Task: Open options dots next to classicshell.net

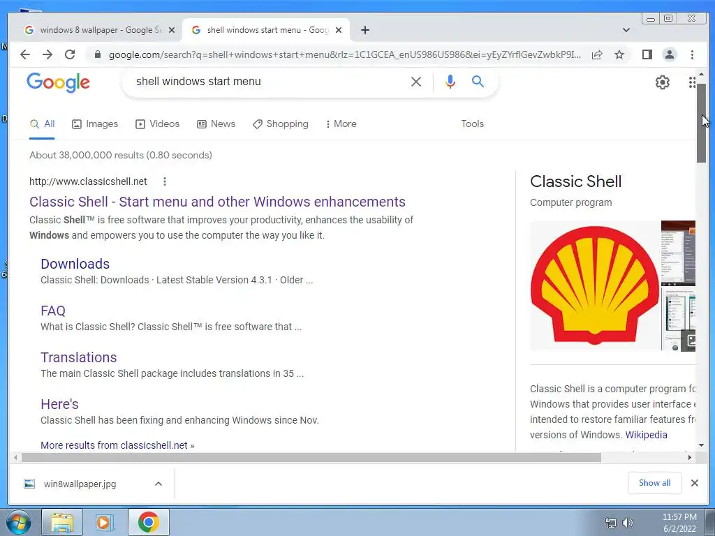Action: [165, 181]
